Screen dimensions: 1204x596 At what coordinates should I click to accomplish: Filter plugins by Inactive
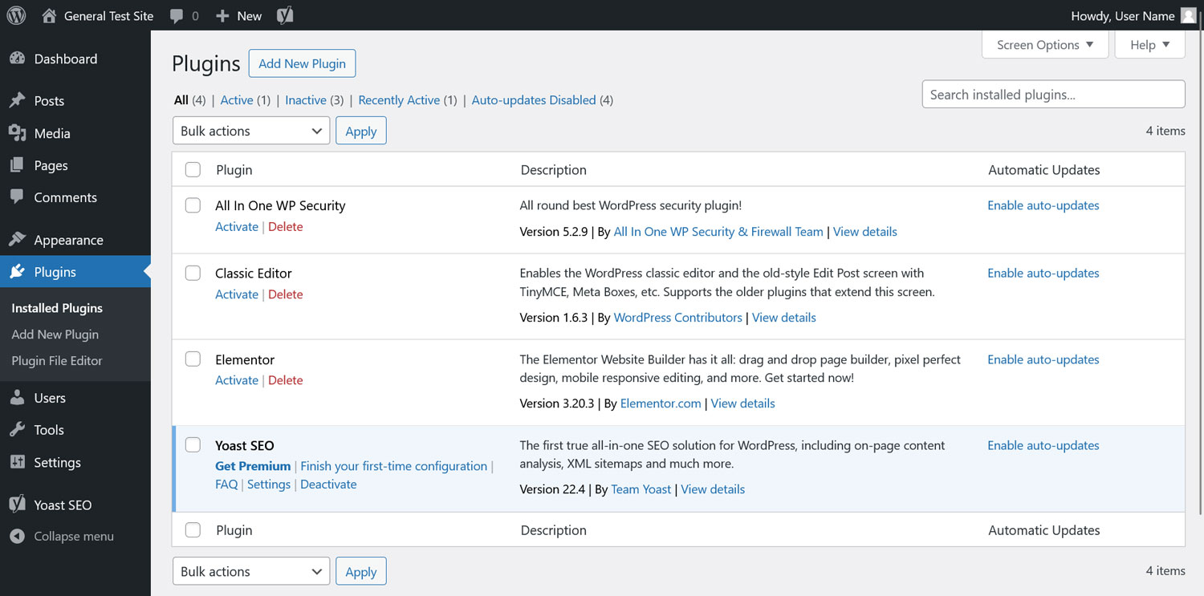point(306,100)
